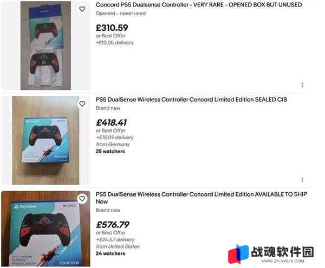The height and width of the screenshot is (268, 325).
Task: Open the SEALED CIB listing title
Action: tap(191, 100)
